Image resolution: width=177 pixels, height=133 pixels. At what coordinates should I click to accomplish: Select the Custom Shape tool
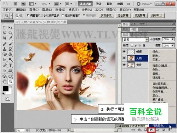point(10,70)
